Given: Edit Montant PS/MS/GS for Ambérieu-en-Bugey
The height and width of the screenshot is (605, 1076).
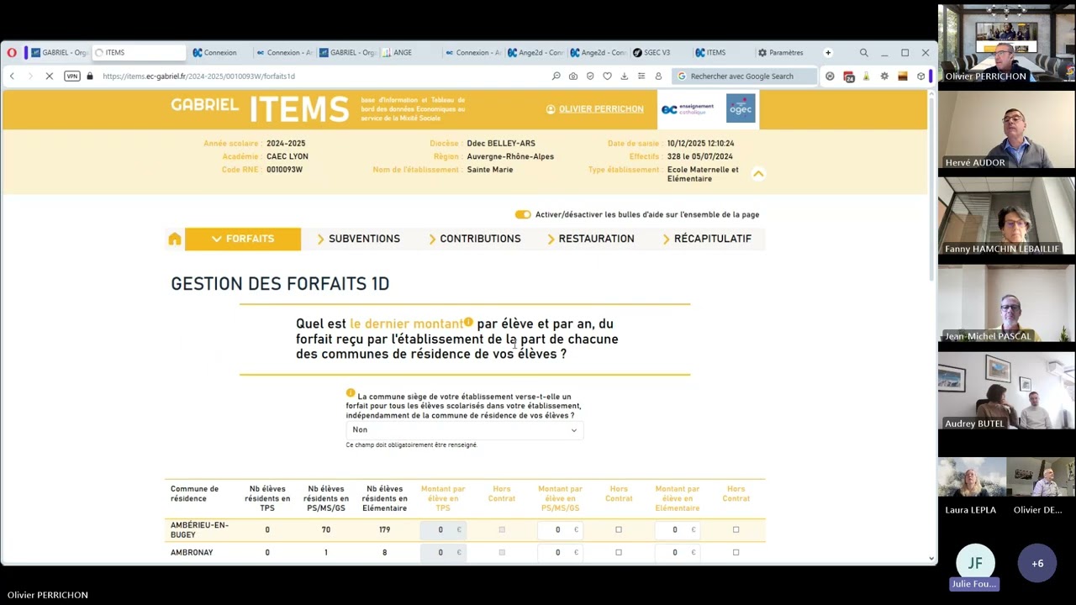Looking at the screenshot, I should coord(560,529).
